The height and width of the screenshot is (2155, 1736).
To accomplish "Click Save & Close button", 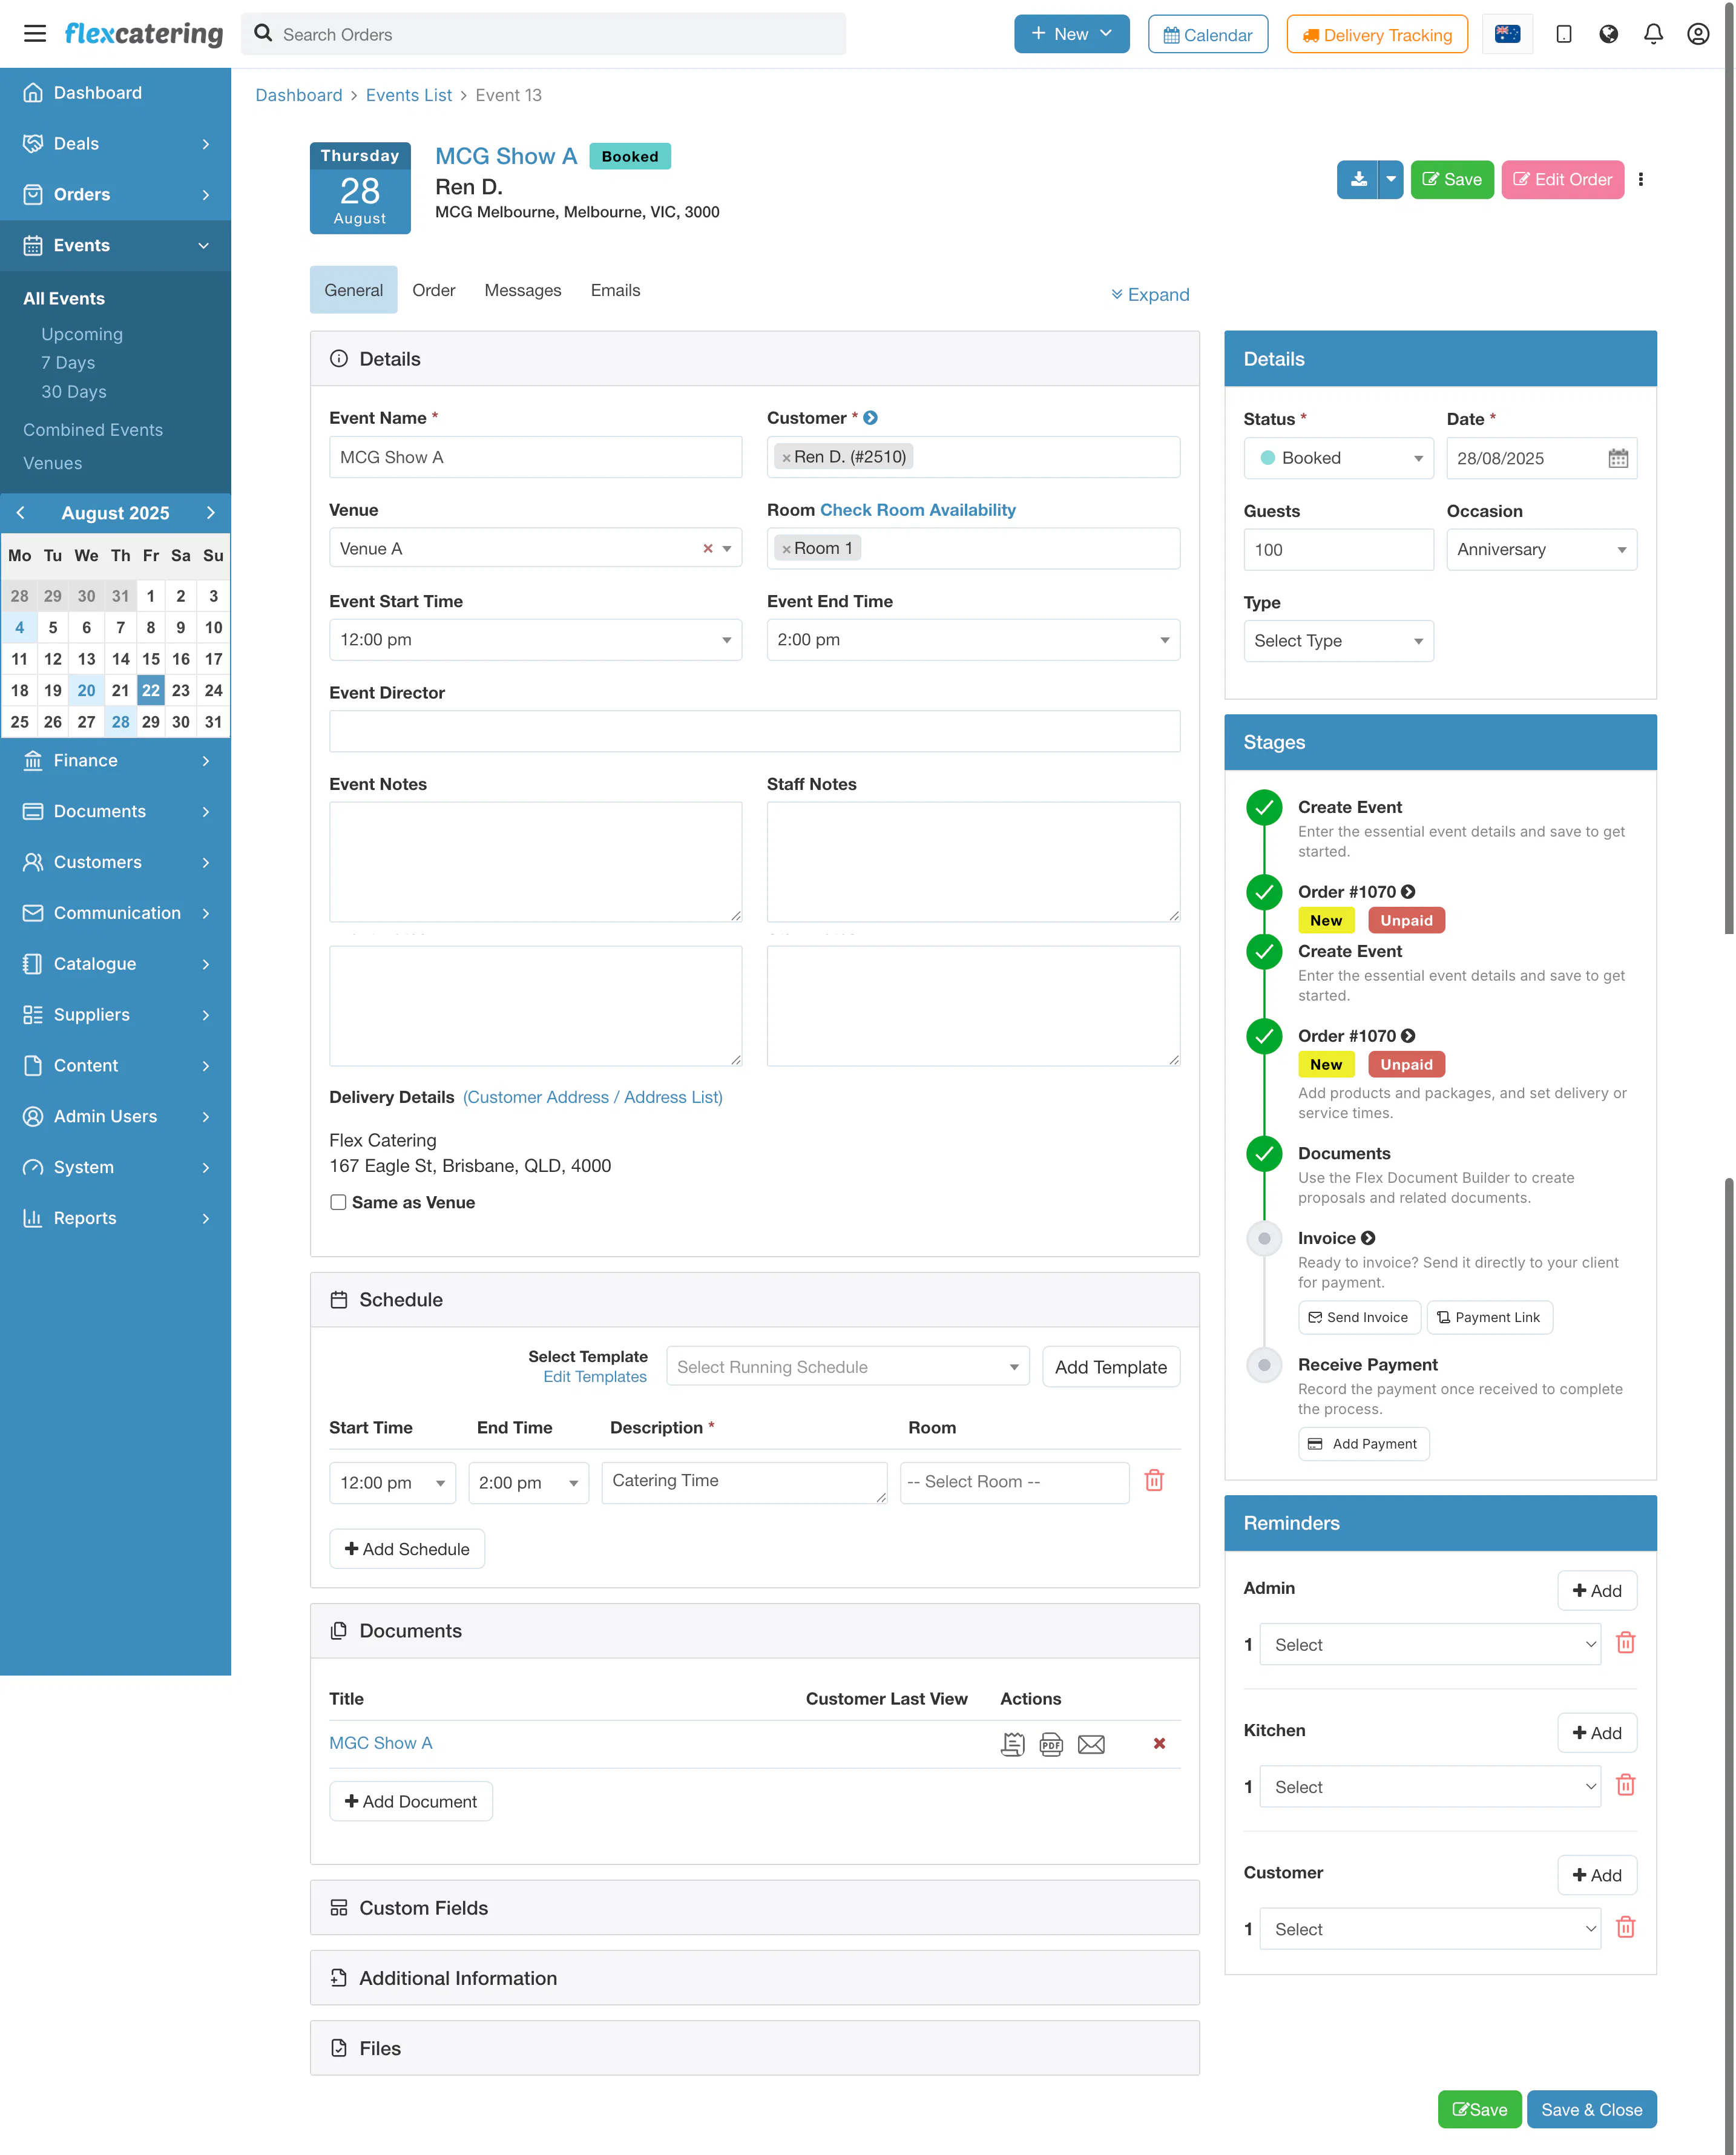I will (1591, 2109).
